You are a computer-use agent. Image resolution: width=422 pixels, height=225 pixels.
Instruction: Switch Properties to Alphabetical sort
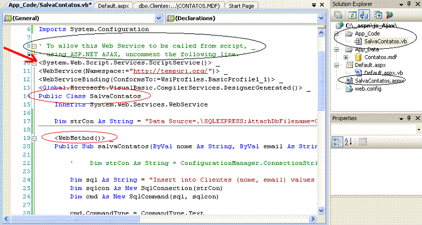(348, 141)
